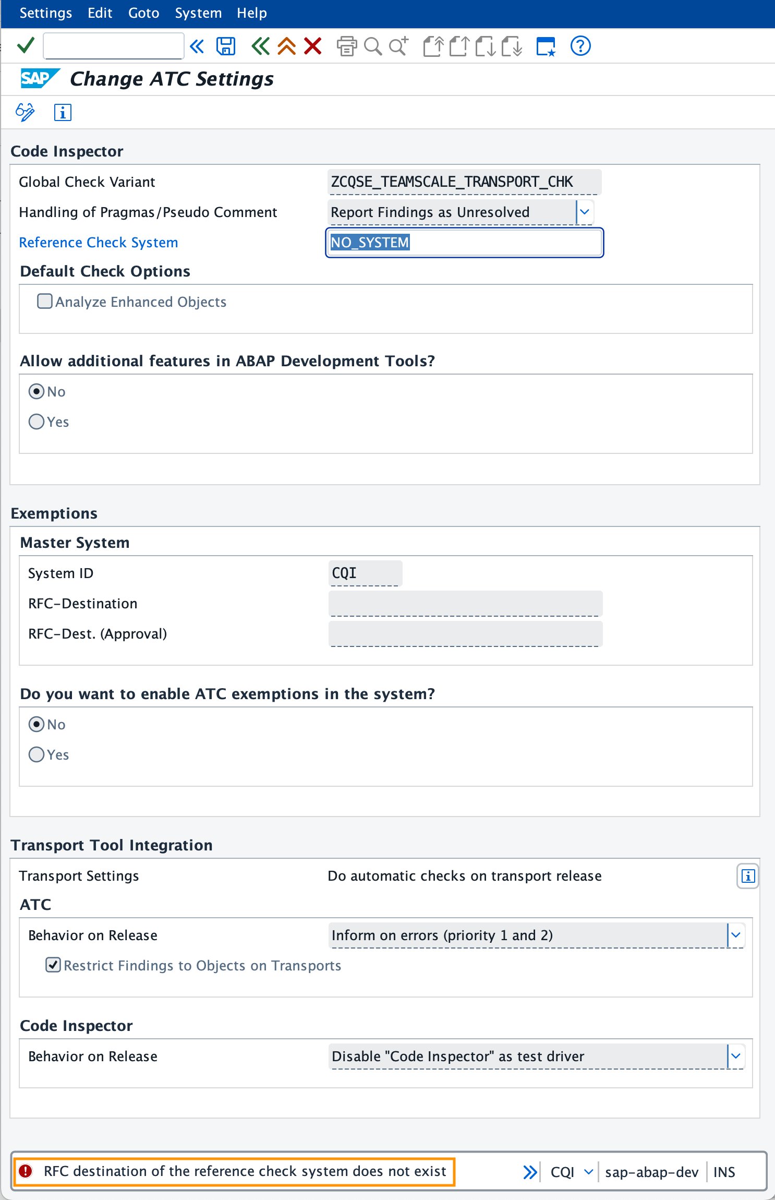Click the Save disk icon
Screen dimensions: 775x1200
226,46
